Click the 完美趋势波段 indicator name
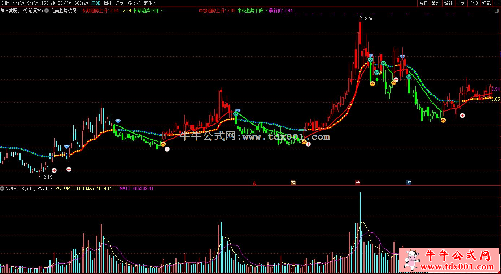This screenshot has height=274, width=501. (x=63, y=10)
